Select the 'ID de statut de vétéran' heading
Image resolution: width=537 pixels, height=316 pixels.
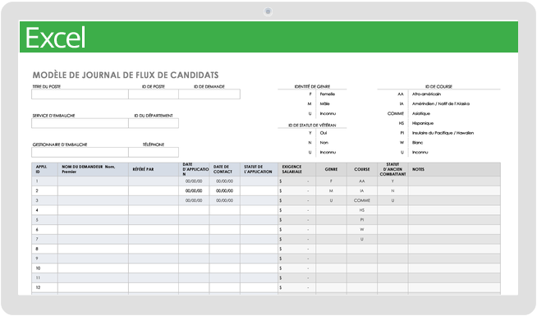[312, 126]
